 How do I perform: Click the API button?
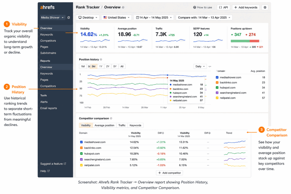point(223,7)
